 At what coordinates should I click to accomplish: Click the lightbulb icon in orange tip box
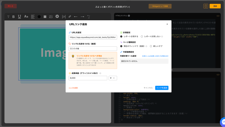73,56
